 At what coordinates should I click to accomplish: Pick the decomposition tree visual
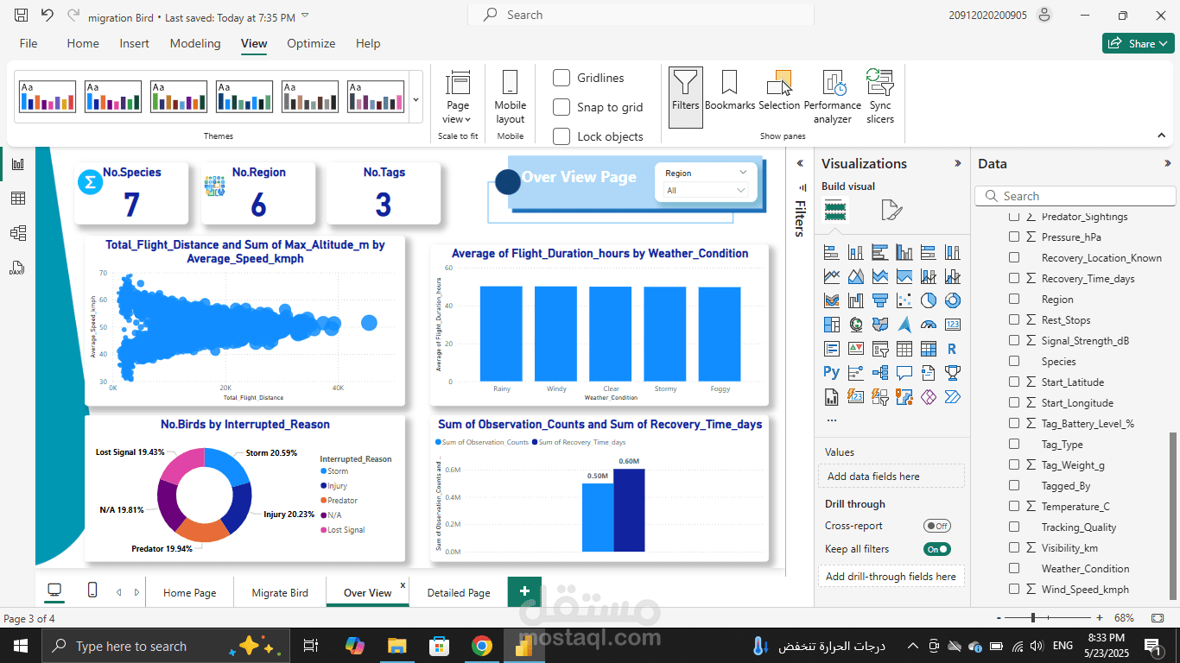(x=880, y=373)
